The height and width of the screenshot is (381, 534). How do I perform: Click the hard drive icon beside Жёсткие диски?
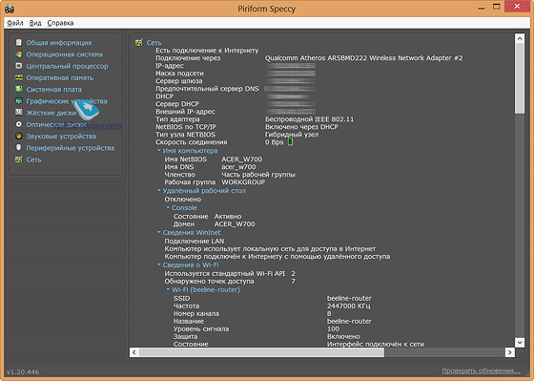[19, 113]
